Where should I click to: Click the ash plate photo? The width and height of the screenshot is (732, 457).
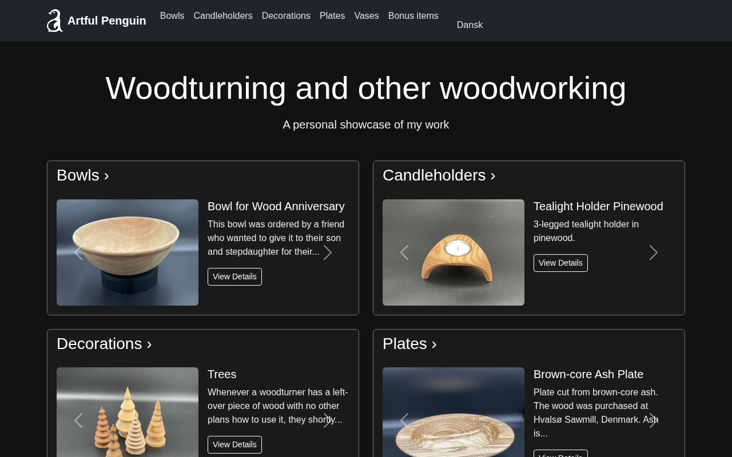pos(453,412)
